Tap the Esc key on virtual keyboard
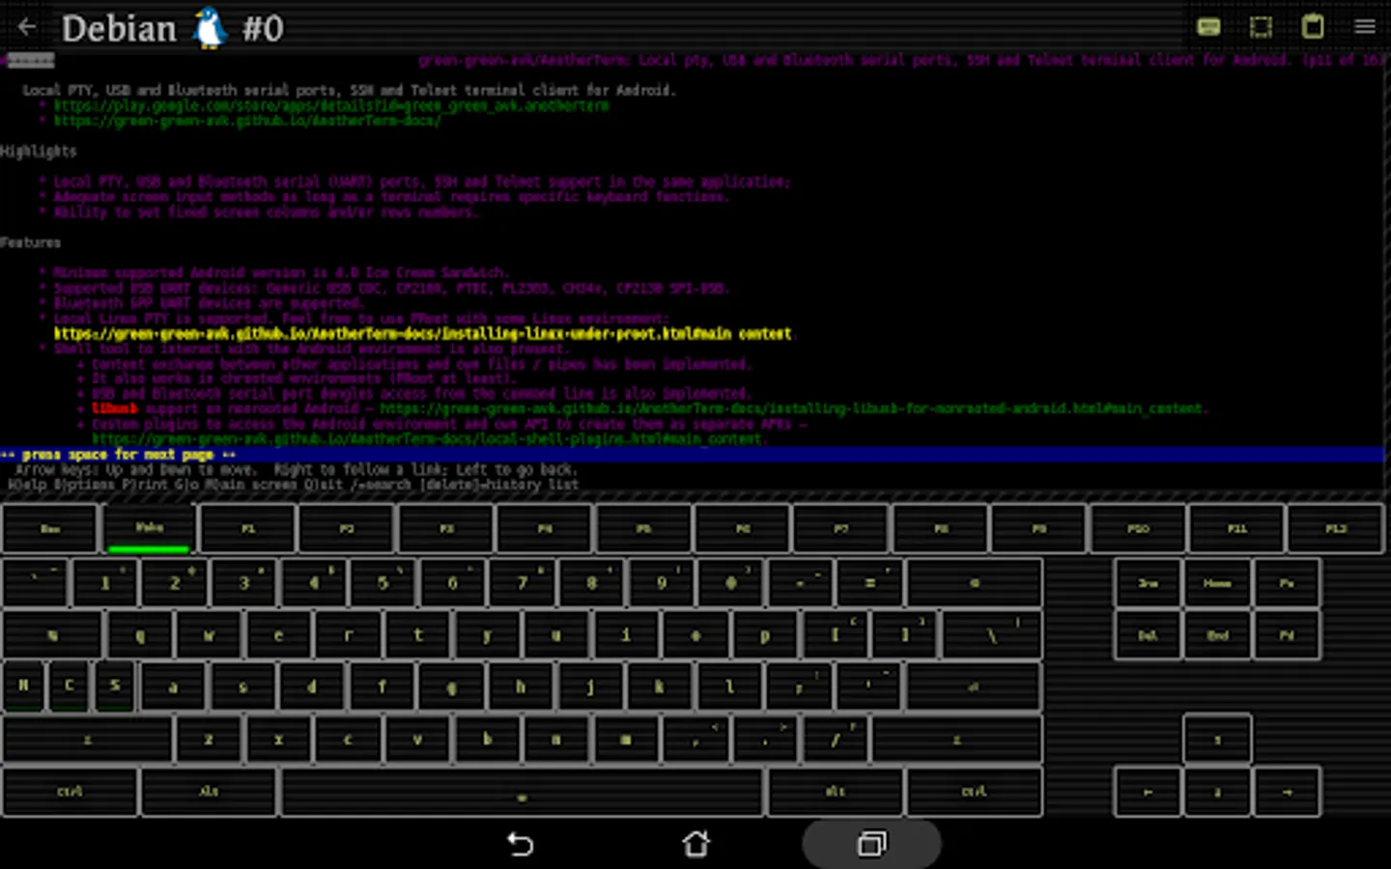 [50, 529]
